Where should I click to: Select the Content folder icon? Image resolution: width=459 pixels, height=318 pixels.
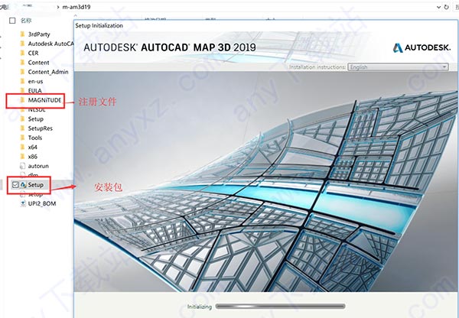[x=22, y=63]
